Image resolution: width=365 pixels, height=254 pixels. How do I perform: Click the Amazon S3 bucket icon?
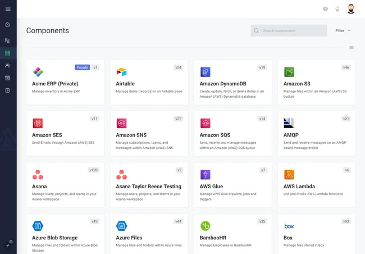[x=289, y=72]
